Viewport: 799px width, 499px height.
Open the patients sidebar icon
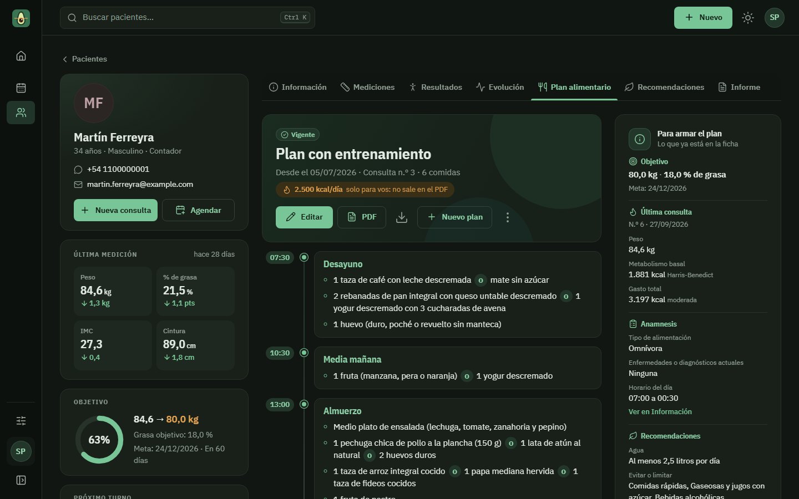click(21, 113)
